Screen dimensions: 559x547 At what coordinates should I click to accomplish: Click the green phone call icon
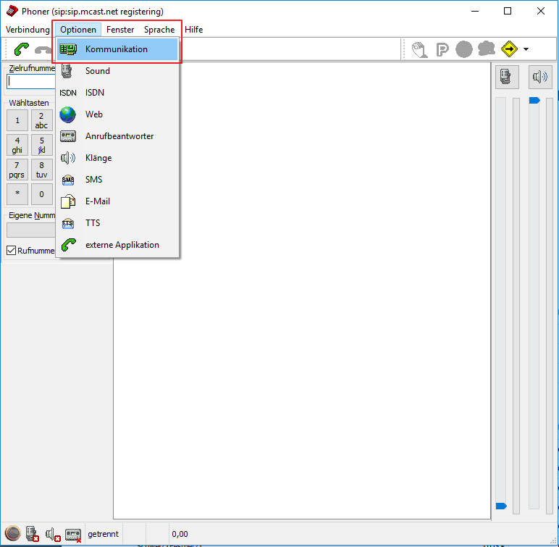[x=22, y=49]
